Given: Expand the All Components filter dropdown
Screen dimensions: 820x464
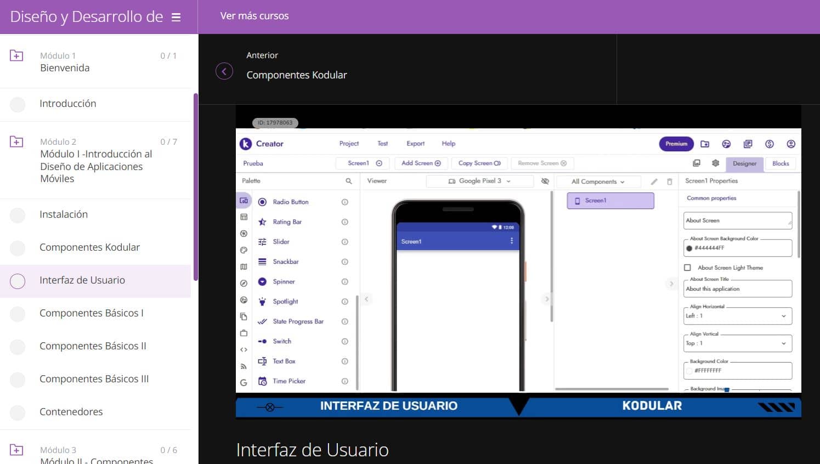Looking at the screenshot, I should click(598, 182).
